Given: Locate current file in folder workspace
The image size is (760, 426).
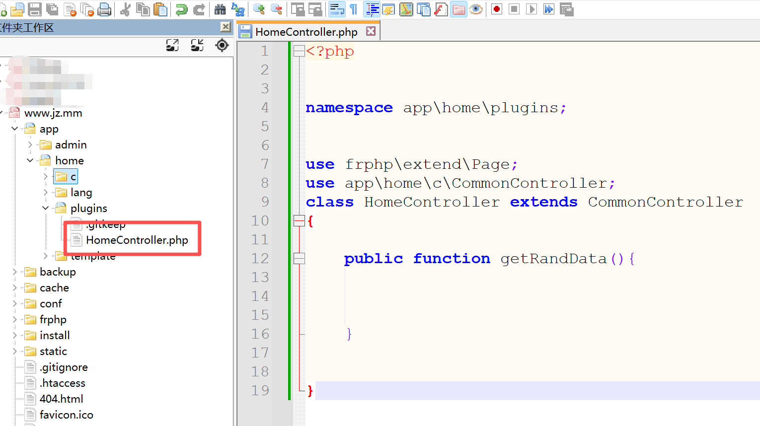Looking at the screenshot, I should pos(222,46).
